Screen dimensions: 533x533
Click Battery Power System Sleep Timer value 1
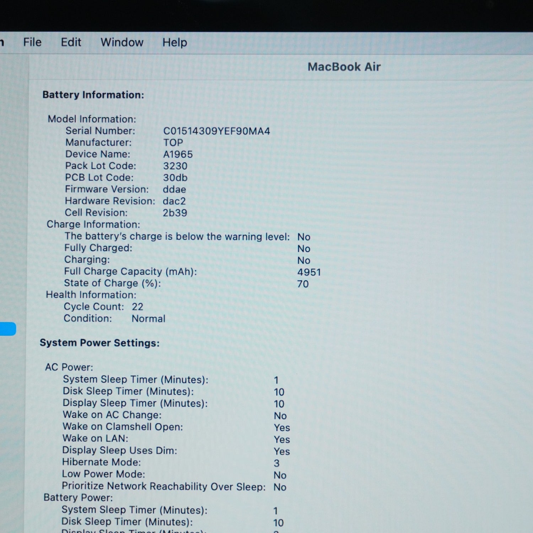click(275, 511)
